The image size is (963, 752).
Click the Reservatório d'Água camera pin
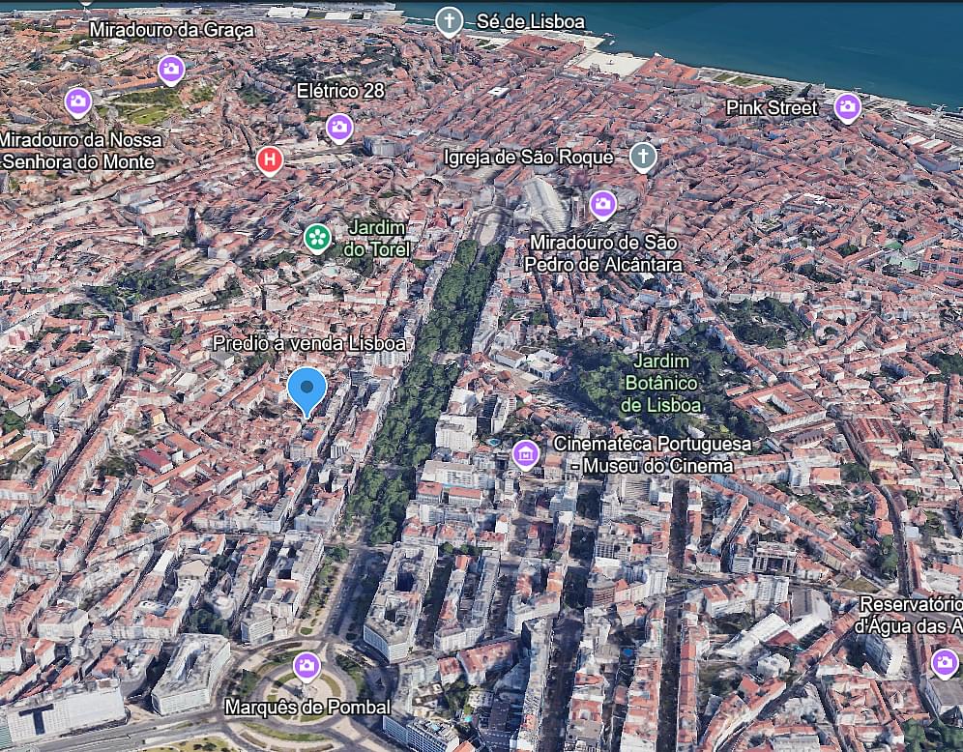945,663
